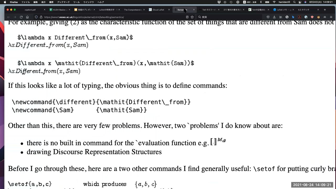The image size is (336, 189).
Task: Click the site security padlock icon
Action: (41, 17)
